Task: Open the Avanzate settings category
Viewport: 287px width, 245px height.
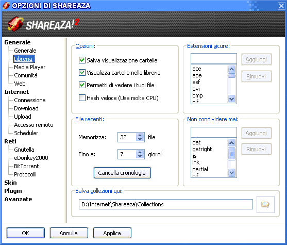Action: [x=18, y=199]
